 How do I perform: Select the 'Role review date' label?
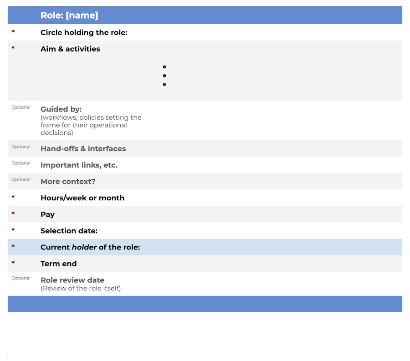pos(72,280)
